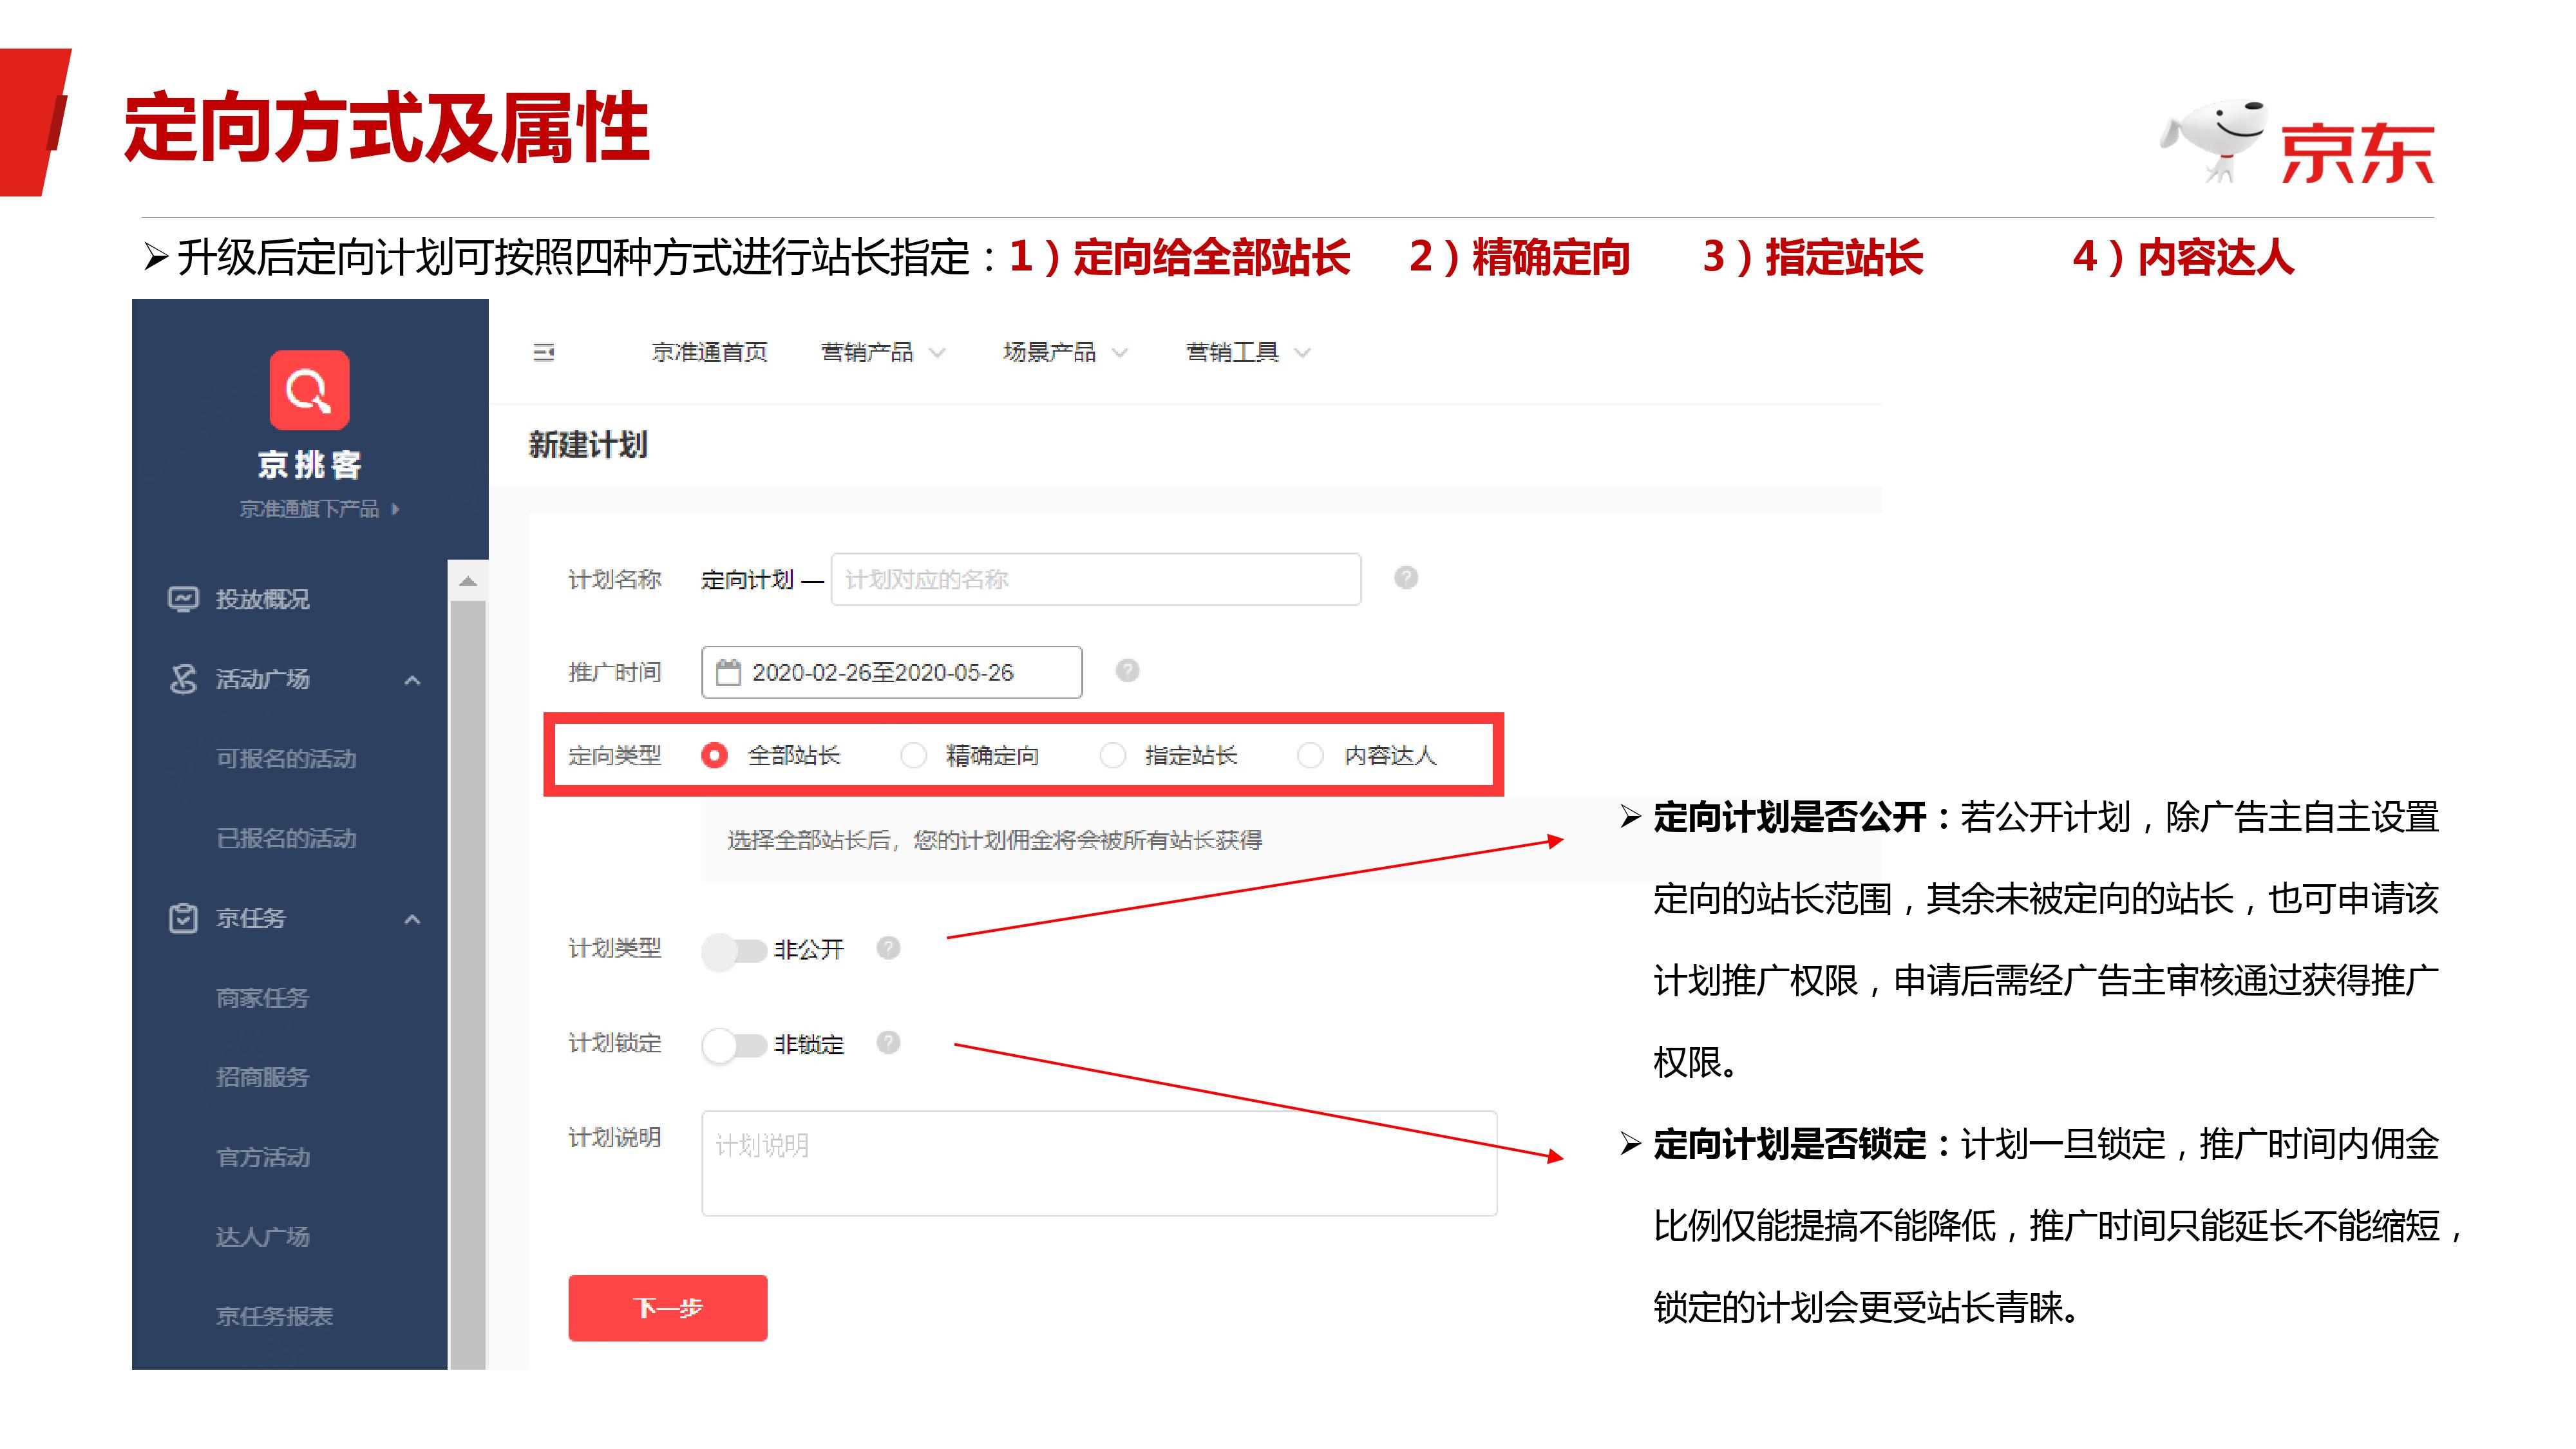Click the 京挑客 magnifier logo icon
Screen dimensions: 2576x1449
pyautogui.click(x=309, y=390)
